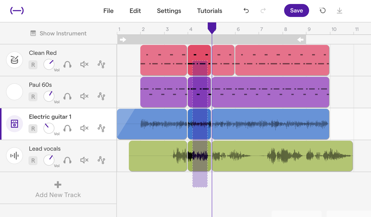
Task: Click the download/export icon
Action: [339, 10]
